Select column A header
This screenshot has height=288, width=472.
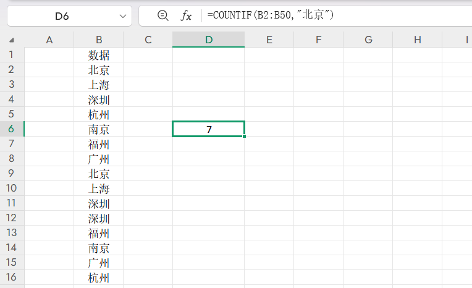(49, 40)
